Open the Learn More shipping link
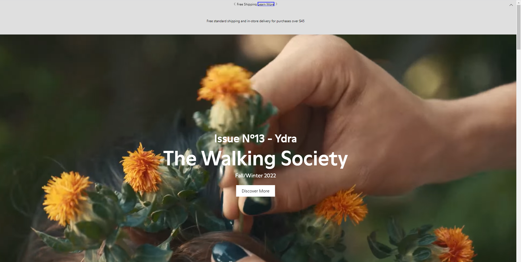The height and width of the screenshot is (262, 521). point(266,4)
